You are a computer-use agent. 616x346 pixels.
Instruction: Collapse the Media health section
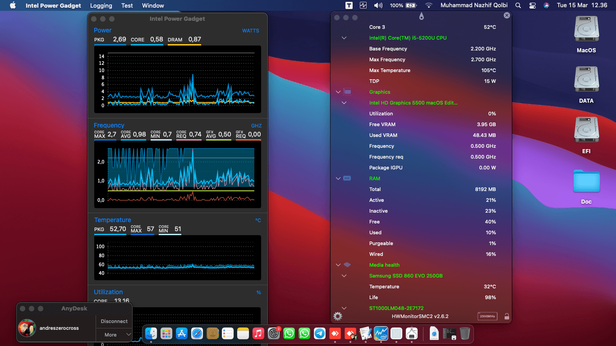click(x=338, y=265)
